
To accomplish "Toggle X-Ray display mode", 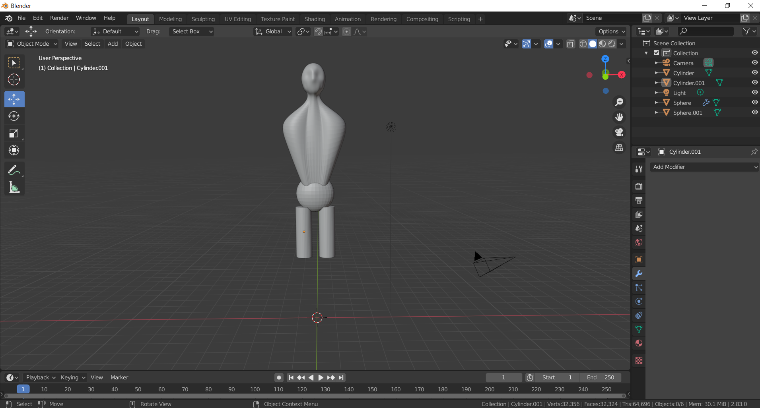I will point(571,44).
